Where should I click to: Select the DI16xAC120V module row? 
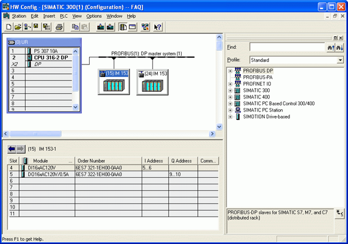[x=113, y=168]
